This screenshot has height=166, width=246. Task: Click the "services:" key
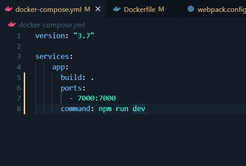(54, 57)
